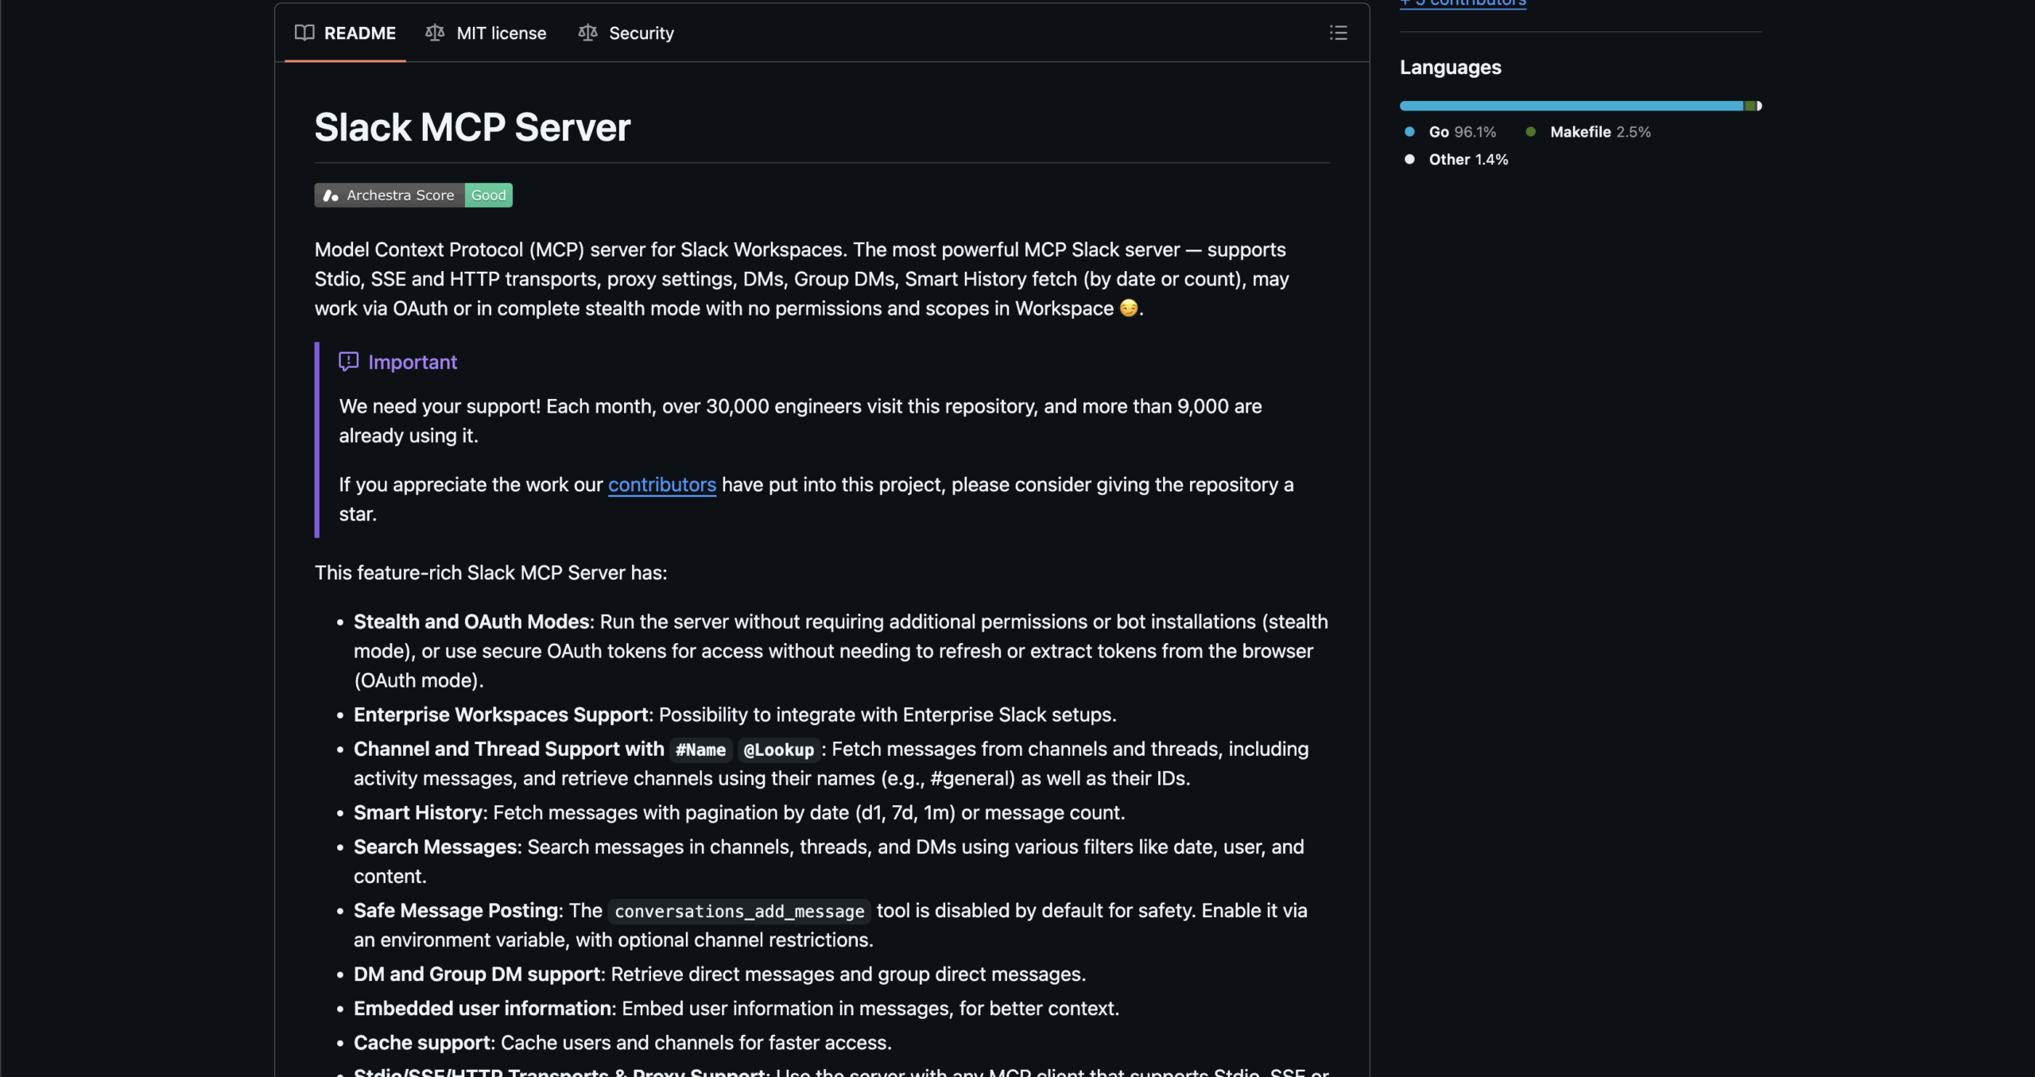2035x1077 pixels.
Task: Click the blue Go language dot
Action: 1409,132
